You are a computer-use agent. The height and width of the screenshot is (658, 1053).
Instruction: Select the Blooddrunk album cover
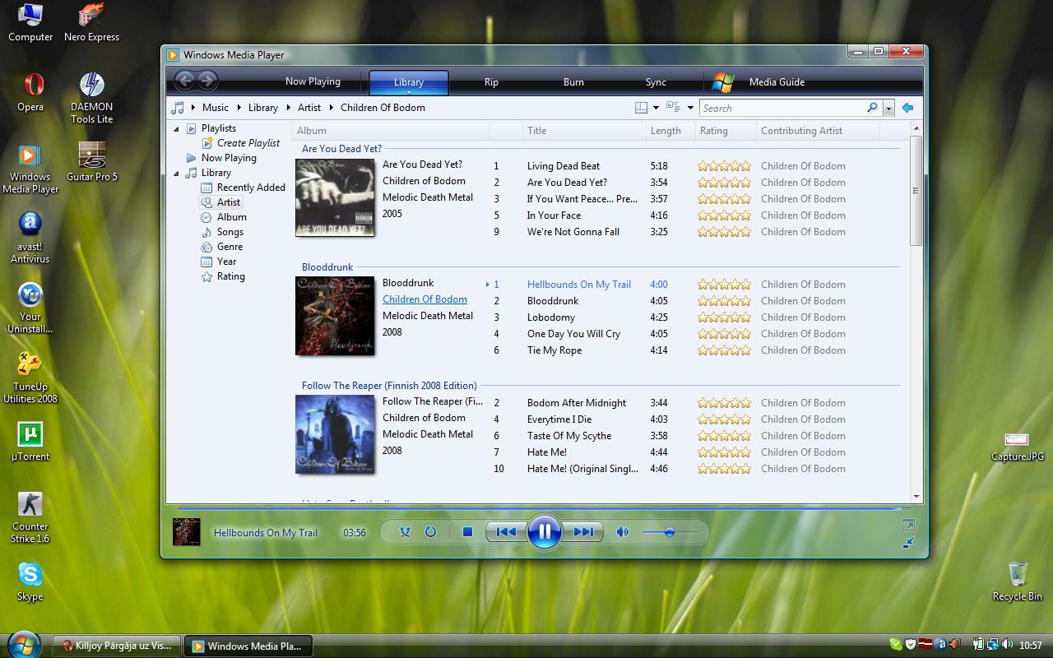335,316
